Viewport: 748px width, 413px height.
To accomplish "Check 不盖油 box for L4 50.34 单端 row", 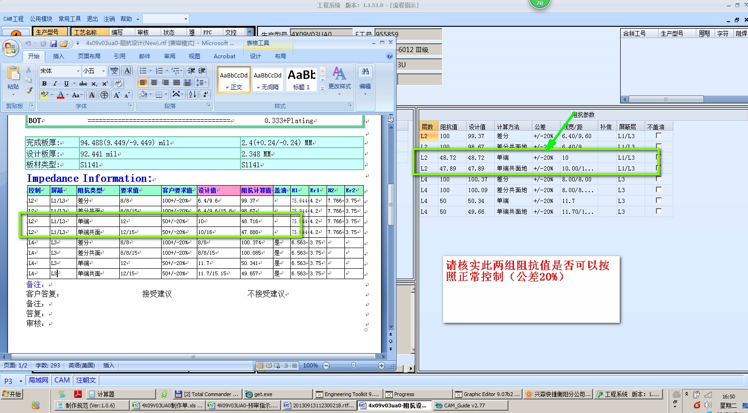I will point(659,200).
